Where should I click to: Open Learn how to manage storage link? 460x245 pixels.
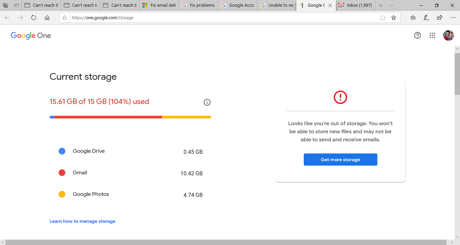click(83, 221)
